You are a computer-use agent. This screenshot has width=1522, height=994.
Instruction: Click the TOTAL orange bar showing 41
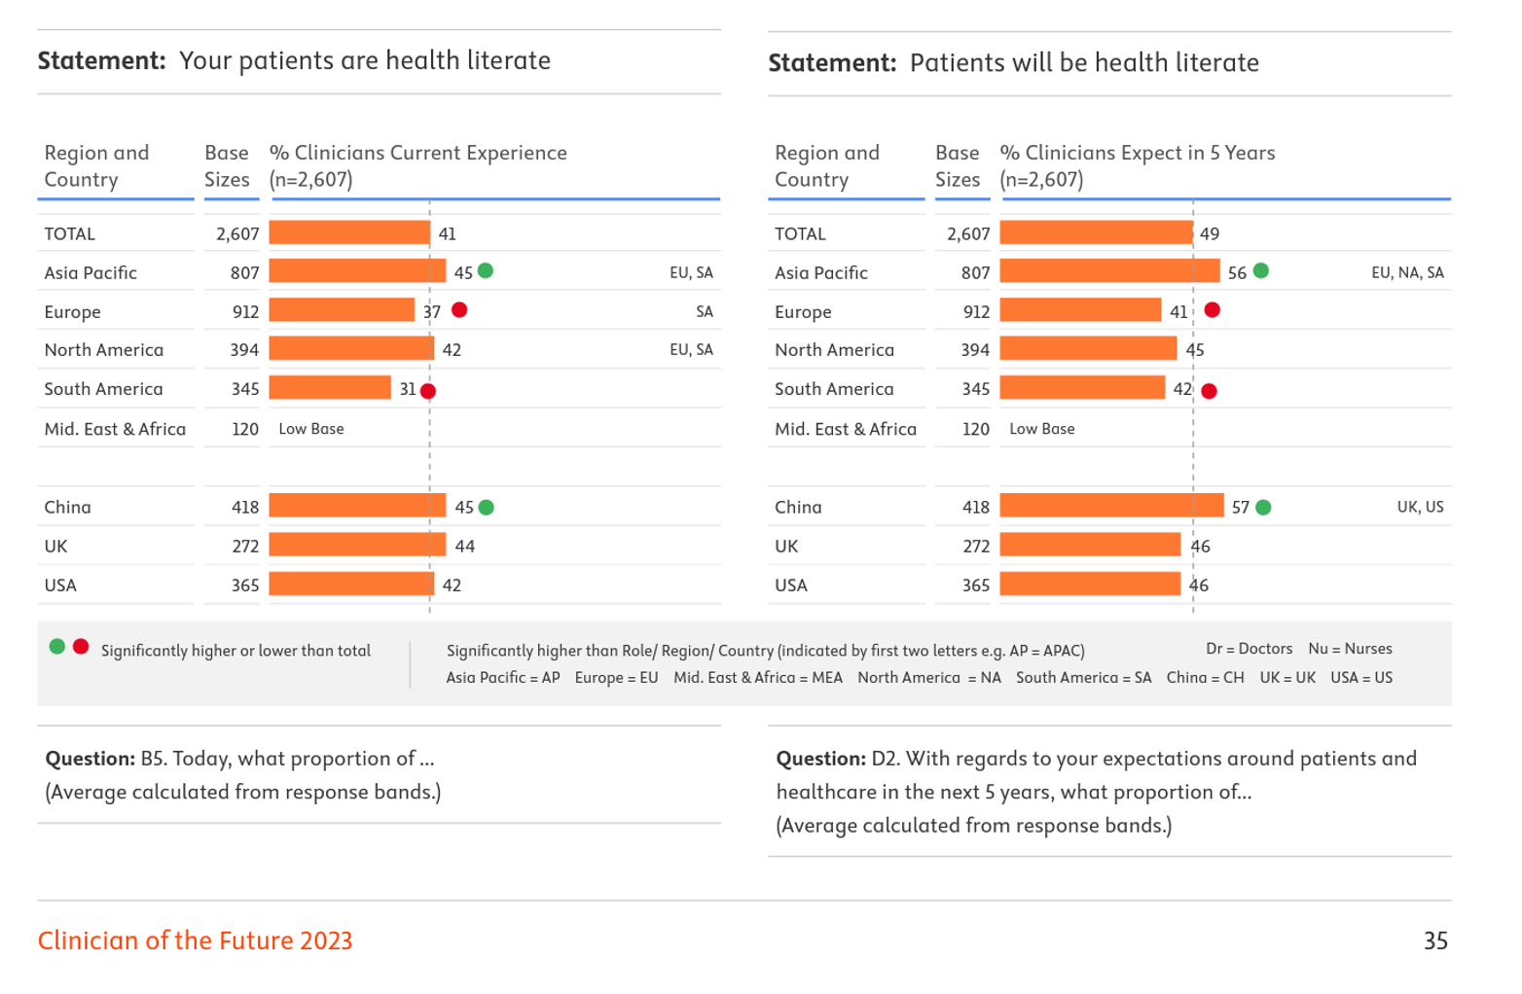pyautogui.click(x=349, y=233)
